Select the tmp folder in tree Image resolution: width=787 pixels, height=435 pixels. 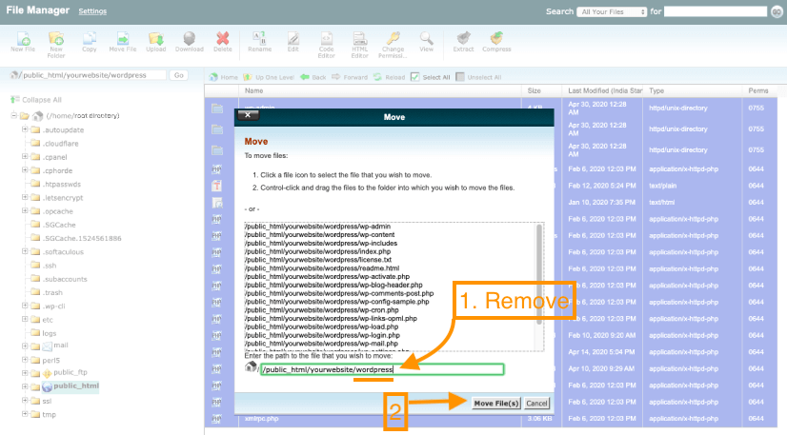tap(50, 414)
